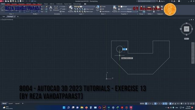Click the Insert block icon

[x=97, y=8]
